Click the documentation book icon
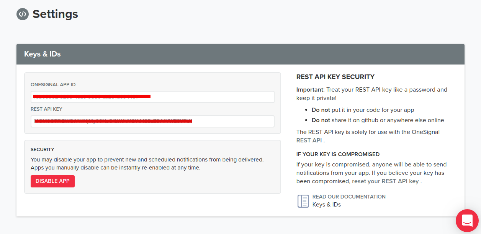Screen dimensions: 481x234 click(x=303, y=201)
